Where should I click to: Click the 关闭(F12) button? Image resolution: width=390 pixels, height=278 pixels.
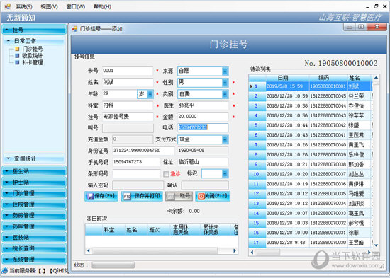[x=213, y=197]
